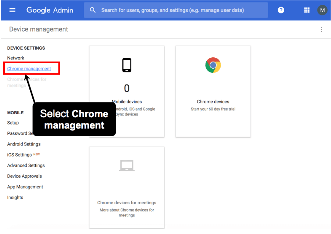This screenshot has height=234, width=331.
Task: Open Chrome devices for meetings card title
Action: 127,202
